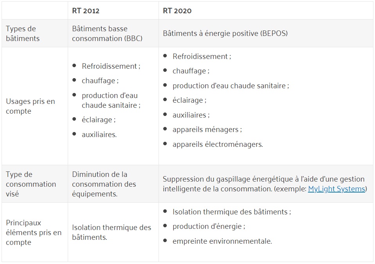Viewport: 375px width, 264px height.
Task: Click "empreinte environnementale." list item
Action: point(222,241)
